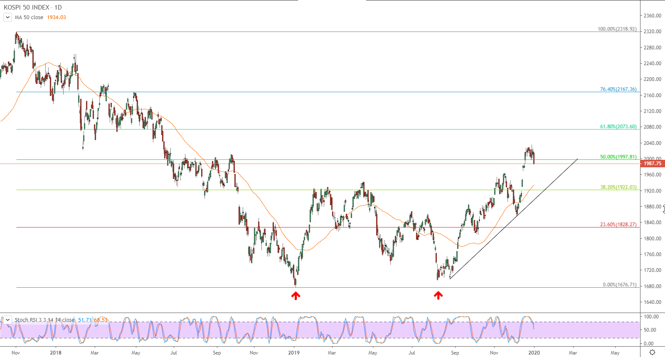
Task: Click price axis value 1920.00
Action: [653, 191]
